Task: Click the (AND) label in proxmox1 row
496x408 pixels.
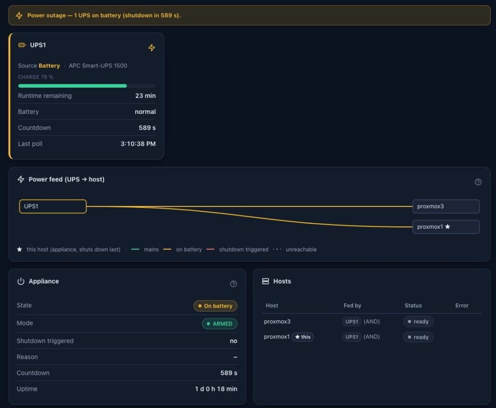Action: click(x=372, y=337)
